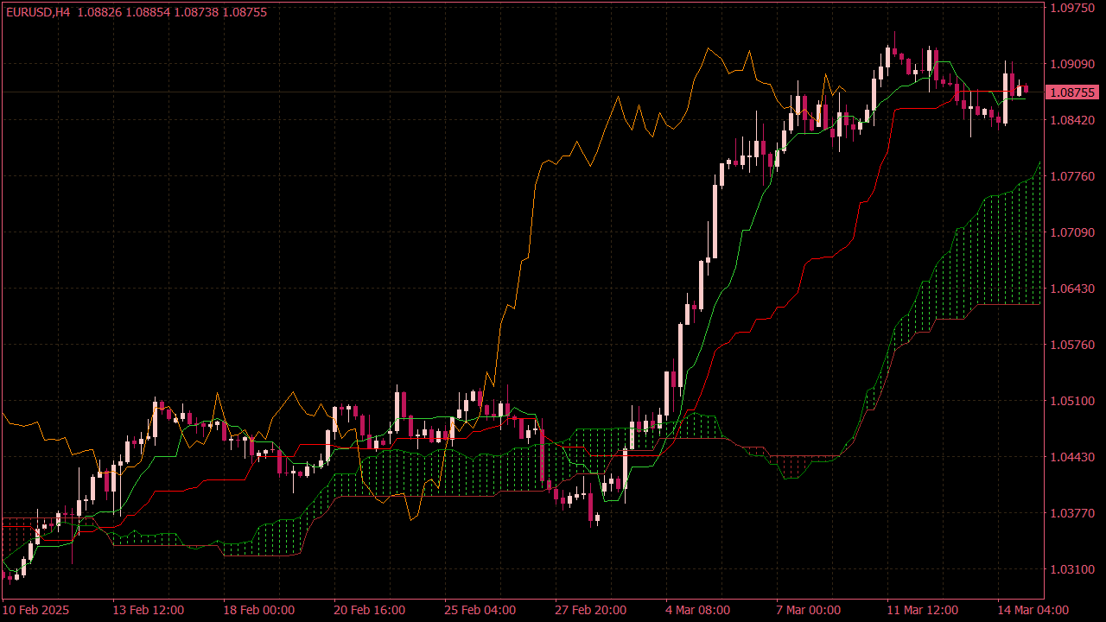
Task: Click the 1.09090 price axis label
Action: [x=1072, y=64]
